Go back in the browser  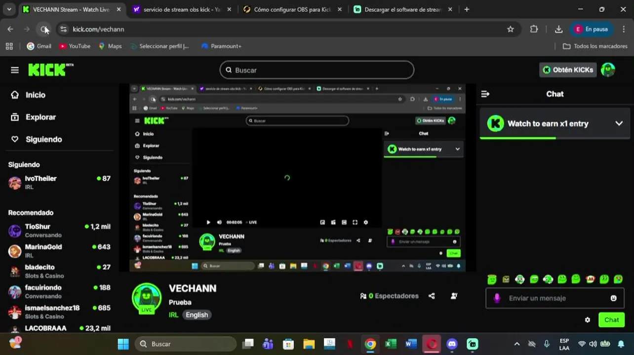[10, 29]
